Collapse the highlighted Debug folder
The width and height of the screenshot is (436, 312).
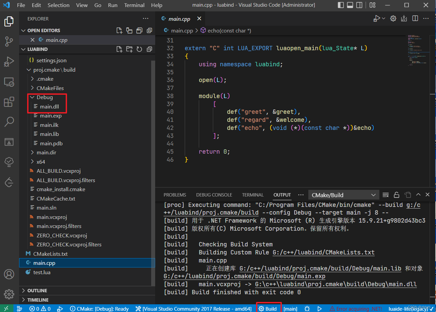[33, 97]
